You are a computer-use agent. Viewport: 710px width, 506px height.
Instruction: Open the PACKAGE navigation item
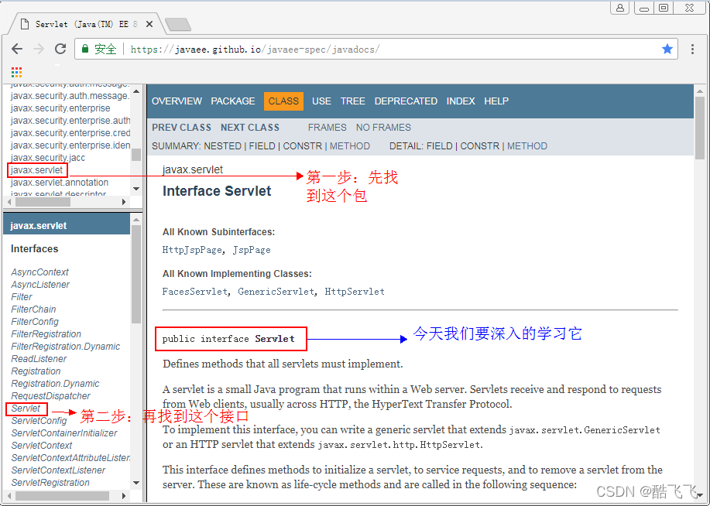point(233,101)
